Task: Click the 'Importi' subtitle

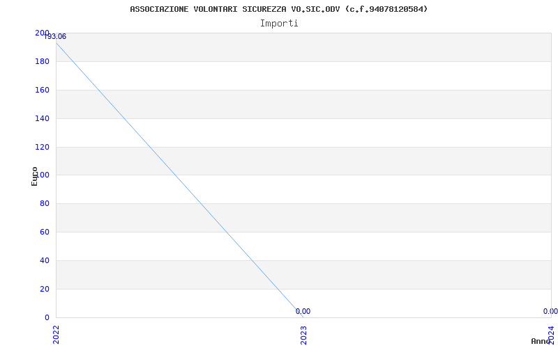Action: (278, 24)
